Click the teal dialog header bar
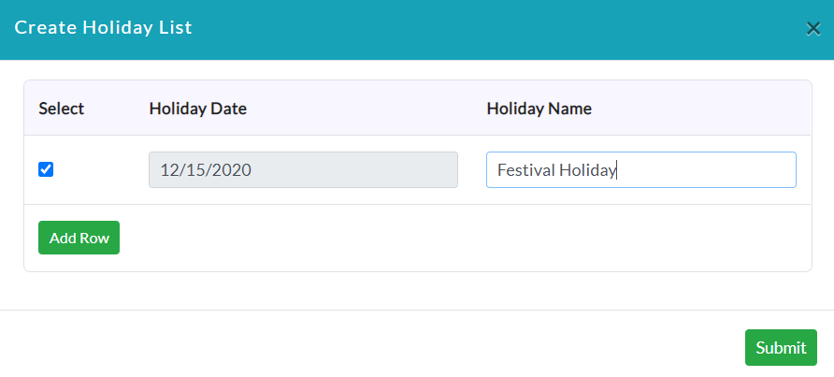 point(417,30)
